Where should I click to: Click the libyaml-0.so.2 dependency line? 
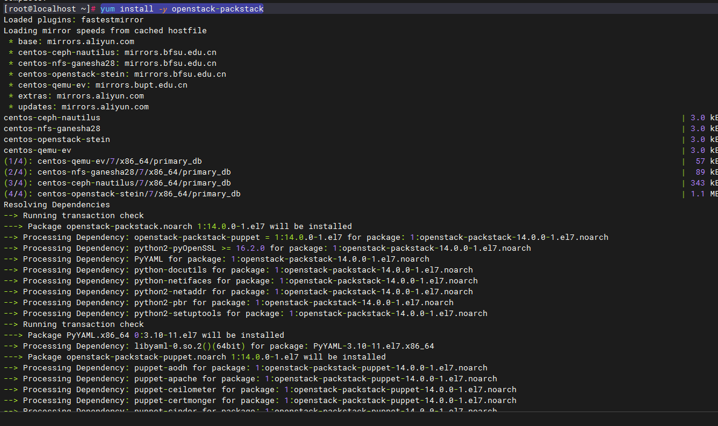[x=219, y=346]
